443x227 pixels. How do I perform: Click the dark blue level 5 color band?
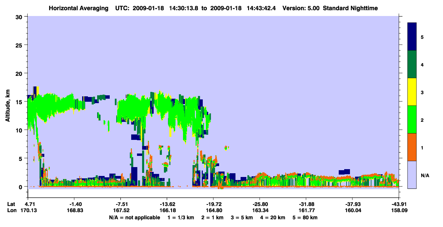pyautogui.click(x=412, y=36)
